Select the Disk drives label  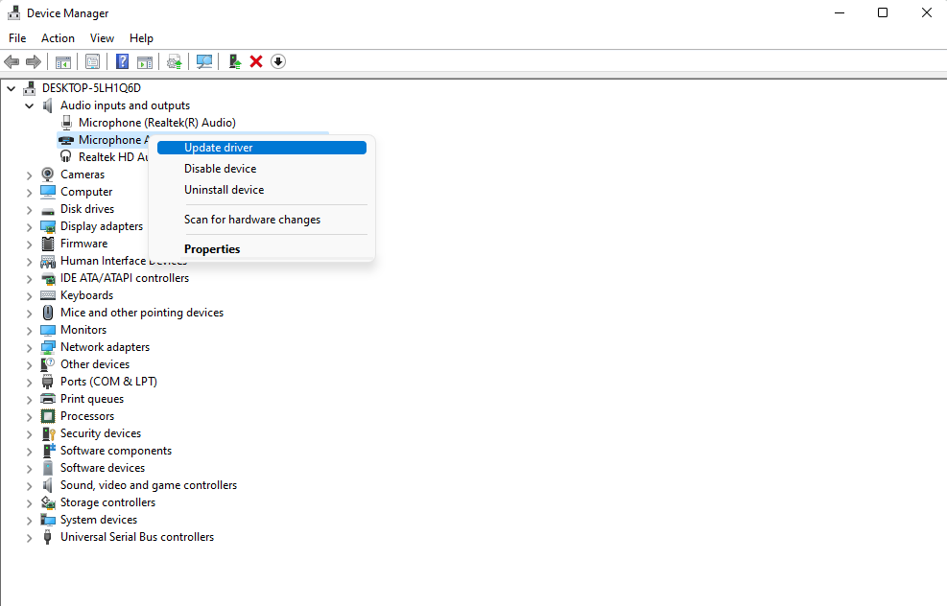click(x=87, y=209)
